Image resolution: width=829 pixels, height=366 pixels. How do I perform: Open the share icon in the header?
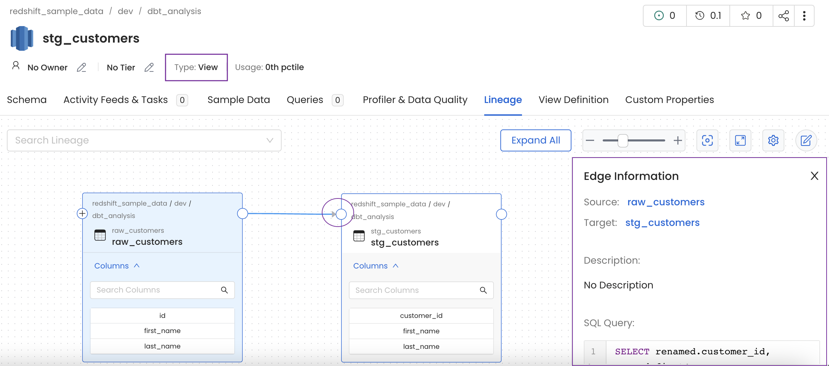point(784,15)
